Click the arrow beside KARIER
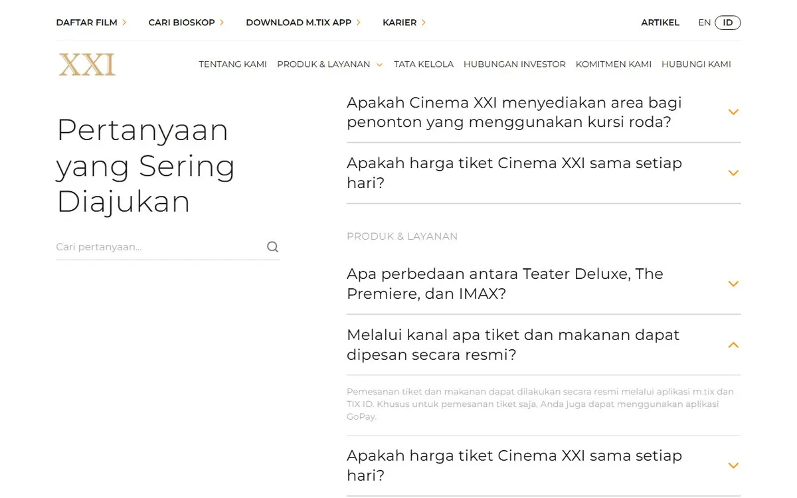Image resolution: width=797 pixels, height=498 pixels. (424, 23)
